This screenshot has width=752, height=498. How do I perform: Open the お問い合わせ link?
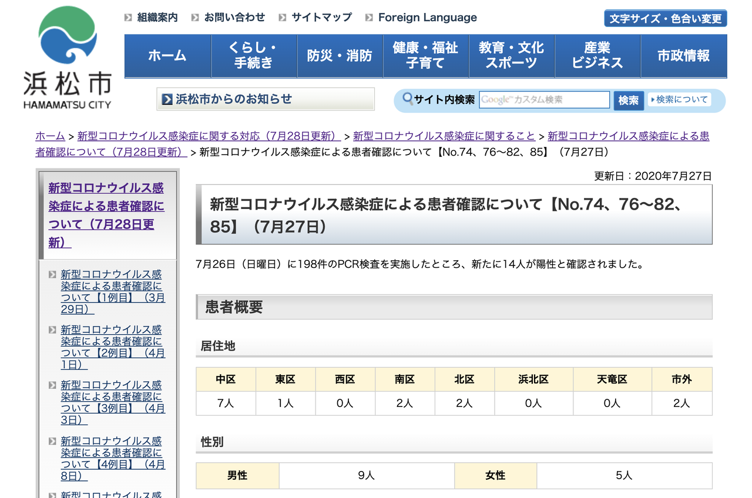(234, 18)
